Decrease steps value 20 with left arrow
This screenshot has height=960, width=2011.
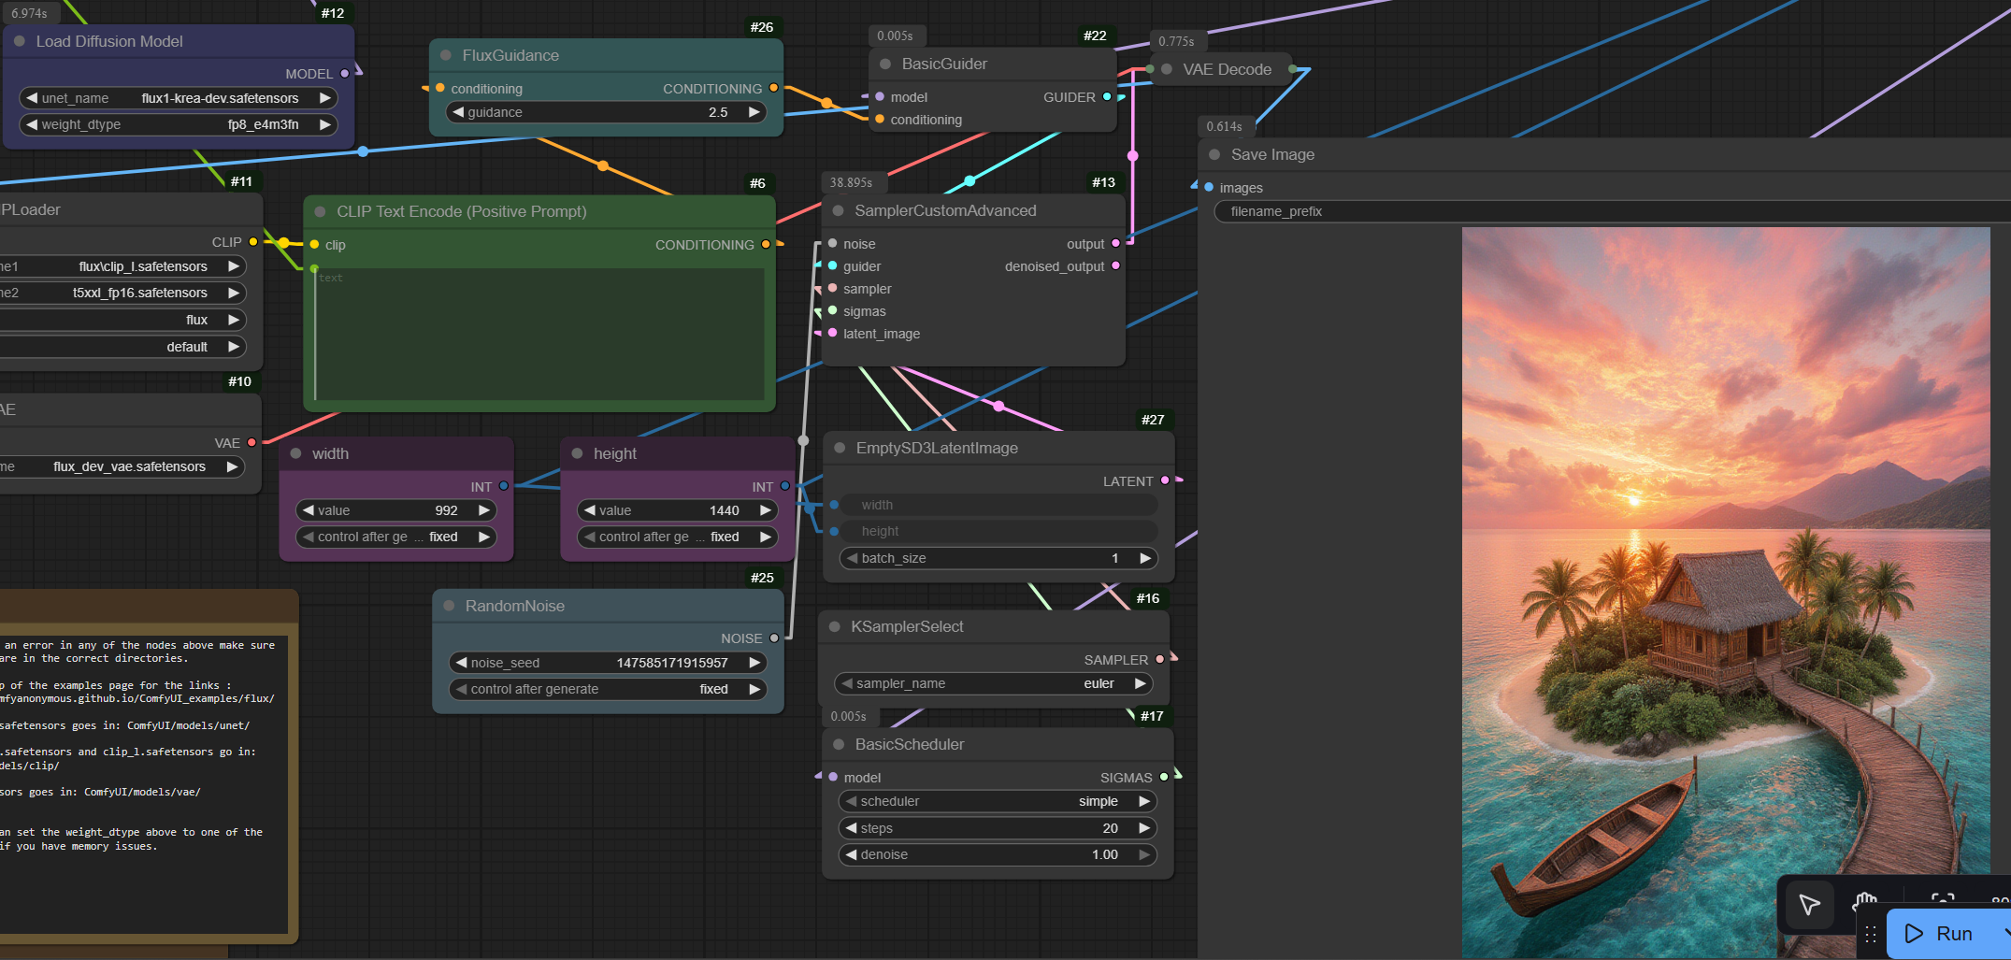851,828
